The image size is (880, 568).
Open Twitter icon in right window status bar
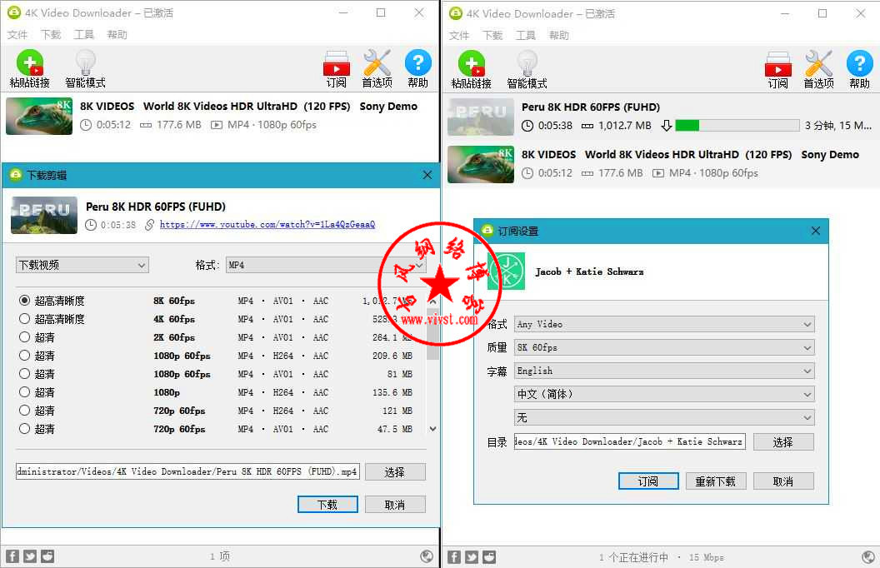coord(472,557)
